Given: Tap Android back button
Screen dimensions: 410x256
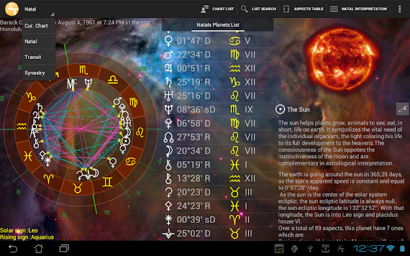Looking at the screenshot, I should click(13, 248).
